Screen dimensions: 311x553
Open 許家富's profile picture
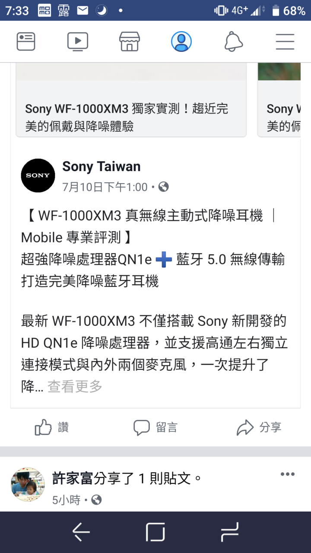coord(28,484)
